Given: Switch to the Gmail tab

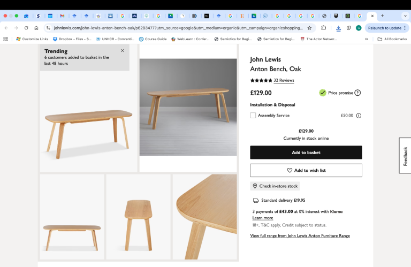Looking at the screenshot, I should pos(62,16).
